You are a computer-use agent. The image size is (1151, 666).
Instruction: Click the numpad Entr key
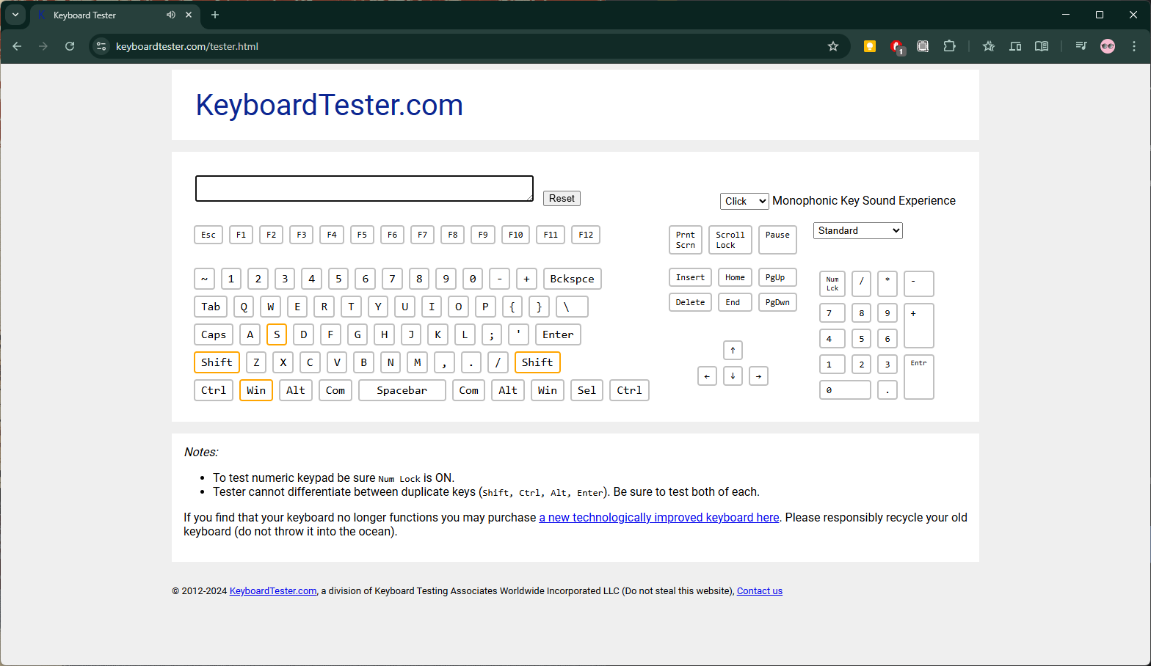point(919,377)
